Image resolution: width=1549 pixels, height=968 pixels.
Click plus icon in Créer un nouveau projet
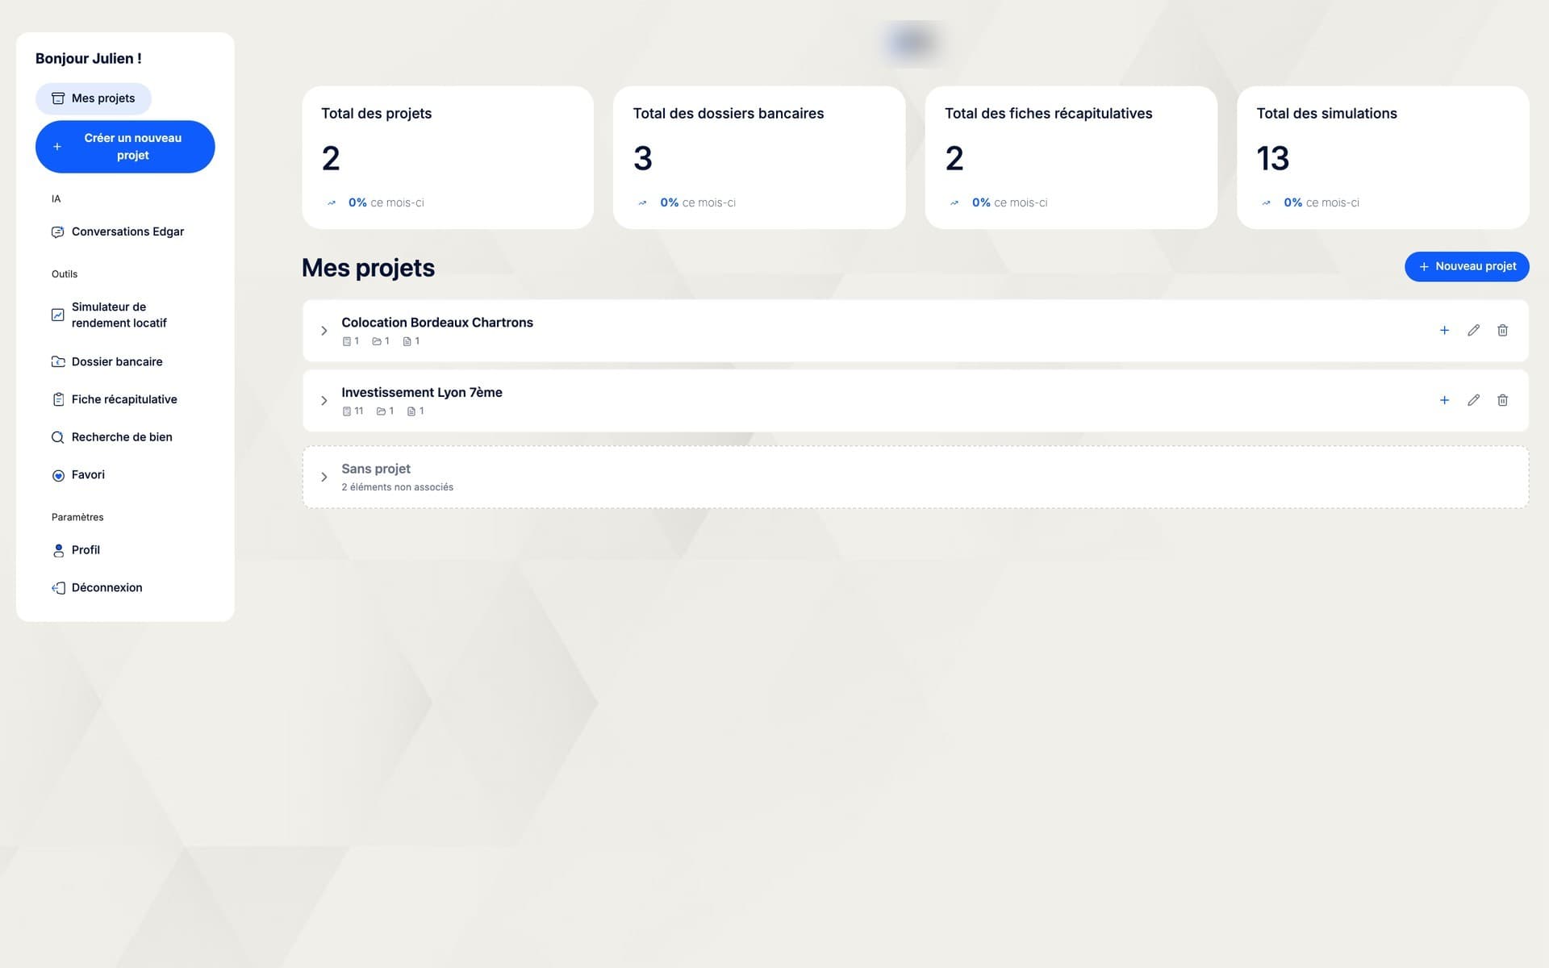57,147
